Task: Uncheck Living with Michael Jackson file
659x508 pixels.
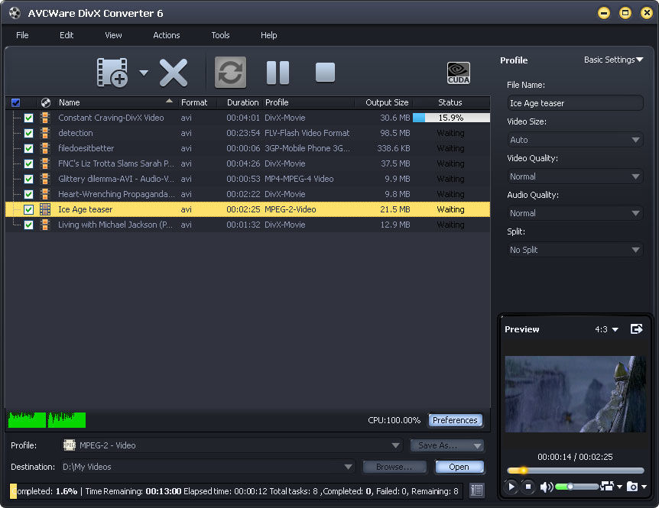Action: pyautogui.click(x=28, y=225)
